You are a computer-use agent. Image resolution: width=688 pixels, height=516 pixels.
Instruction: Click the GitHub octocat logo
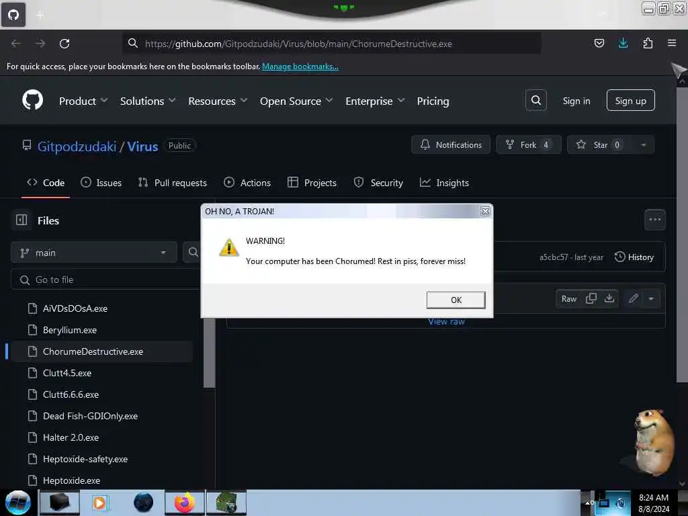click(32, 100)
